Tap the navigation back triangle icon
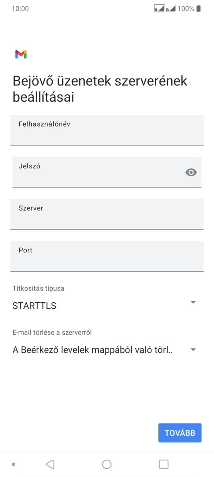The width and height of the screenshot is (214, 477). [50, 464]
